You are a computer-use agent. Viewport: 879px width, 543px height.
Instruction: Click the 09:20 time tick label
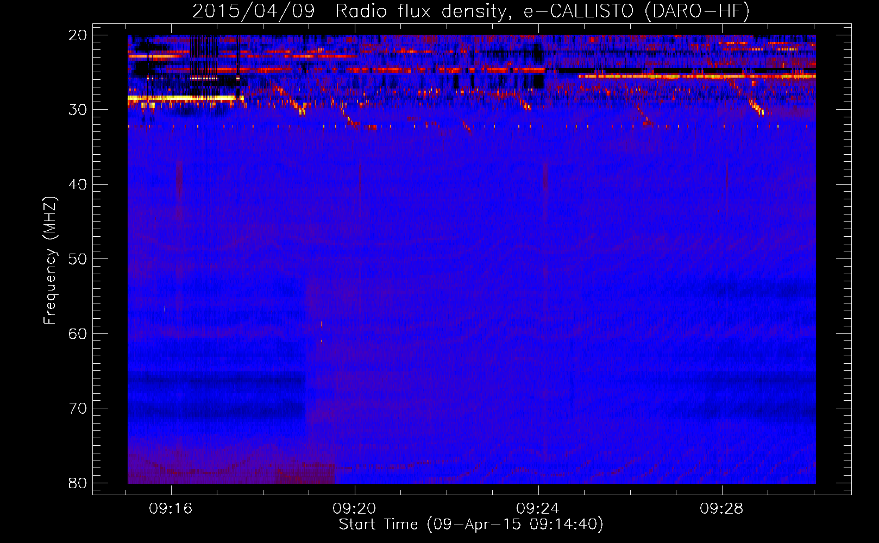[x=355, y=509]
